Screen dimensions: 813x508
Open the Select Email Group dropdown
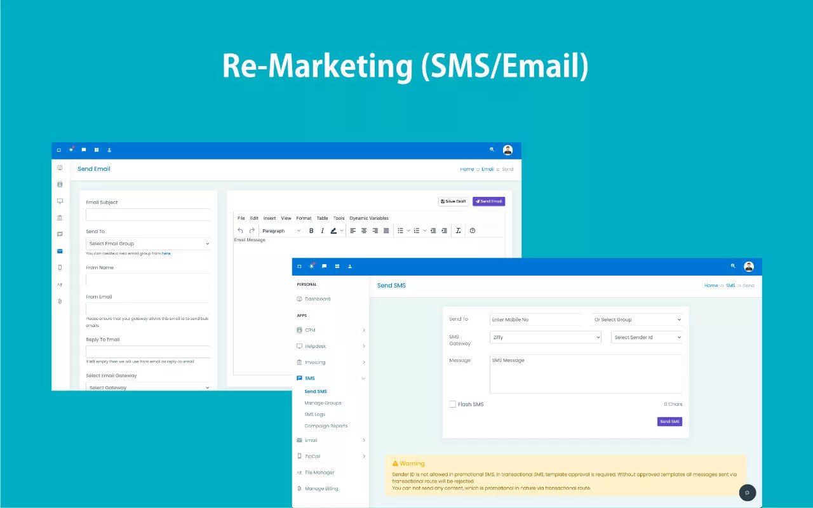click(148, 244)
